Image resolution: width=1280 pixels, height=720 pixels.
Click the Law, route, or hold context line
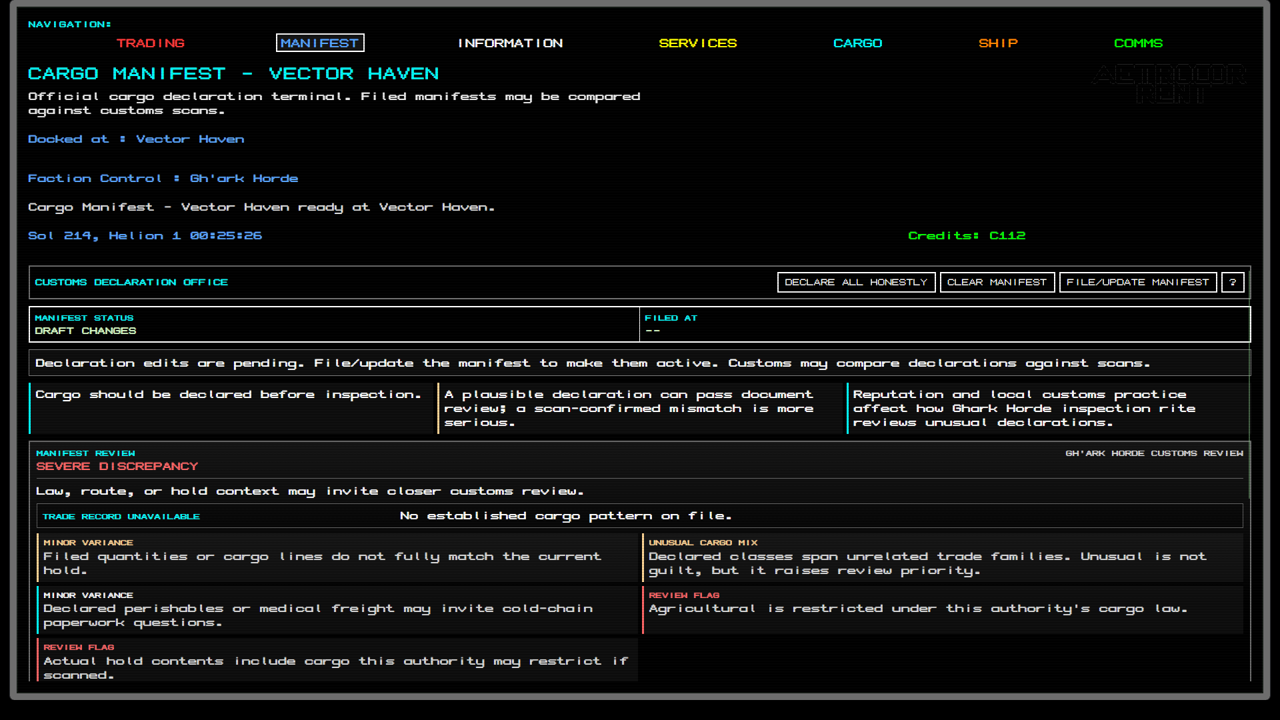click(x=310, y=491)
